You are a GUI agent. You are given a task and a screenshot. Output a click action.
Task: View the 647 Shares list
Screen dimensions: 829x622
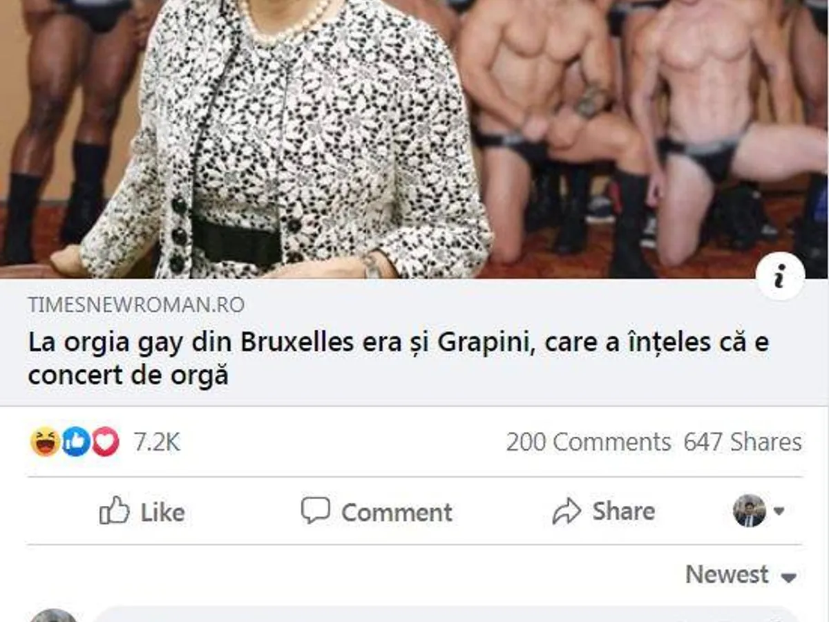coord(743,442)
